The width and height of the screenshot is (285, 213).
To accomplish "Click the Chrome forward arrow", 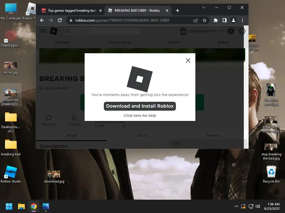I will click(x=51, y=20).
